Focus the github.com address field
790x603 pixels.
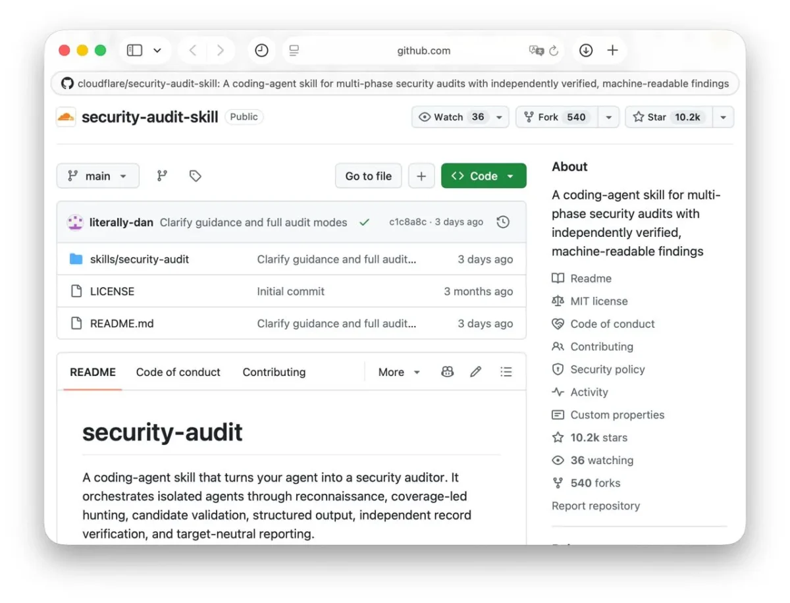424,51
